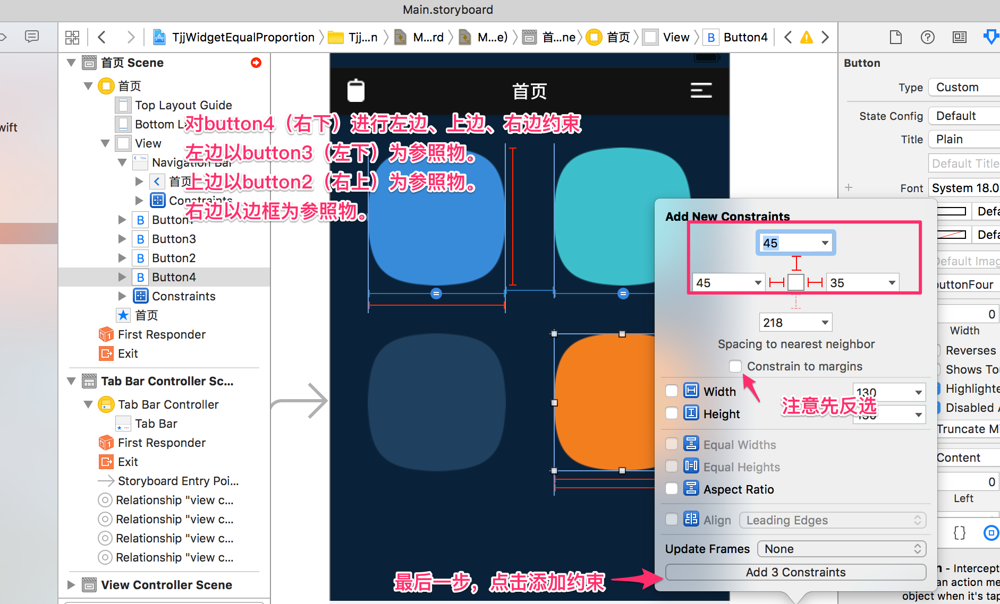This screenshot has height=604, width=1000.
Task: Click the object library circle icon
Action: (991, 533)
